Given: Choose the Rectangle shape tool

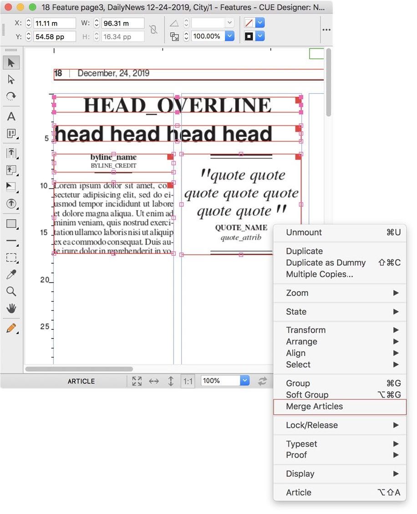Looking at the screenshot, I should point(11,224).
